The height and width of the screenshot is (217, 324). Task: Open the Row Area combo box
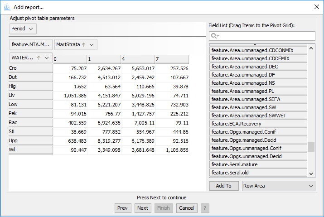coord(278,186)
